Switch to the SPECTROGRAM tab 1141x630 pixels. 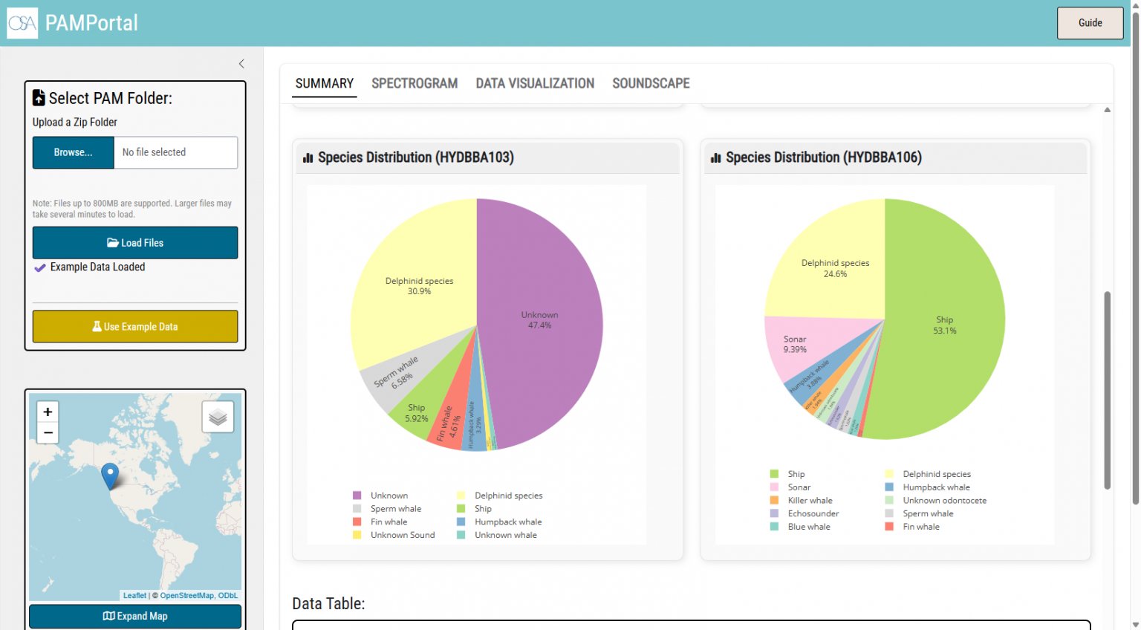(x=415, y=83)
